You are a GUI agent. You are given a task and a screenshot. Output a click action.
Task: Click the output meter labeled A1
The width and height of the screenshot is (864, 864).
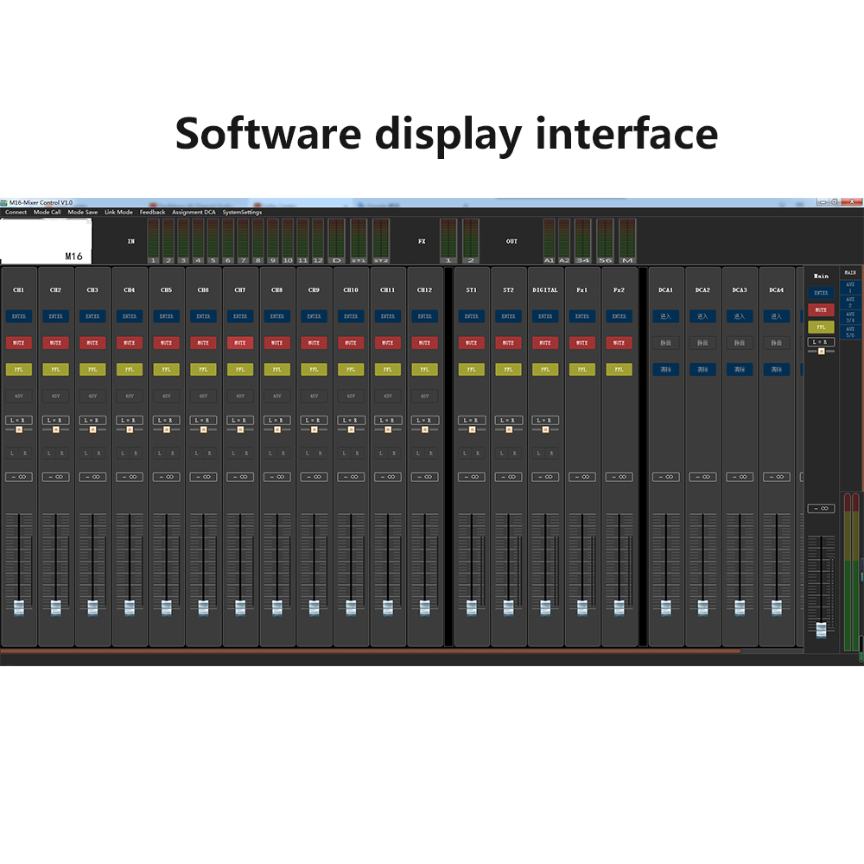[x=549, y=241]
